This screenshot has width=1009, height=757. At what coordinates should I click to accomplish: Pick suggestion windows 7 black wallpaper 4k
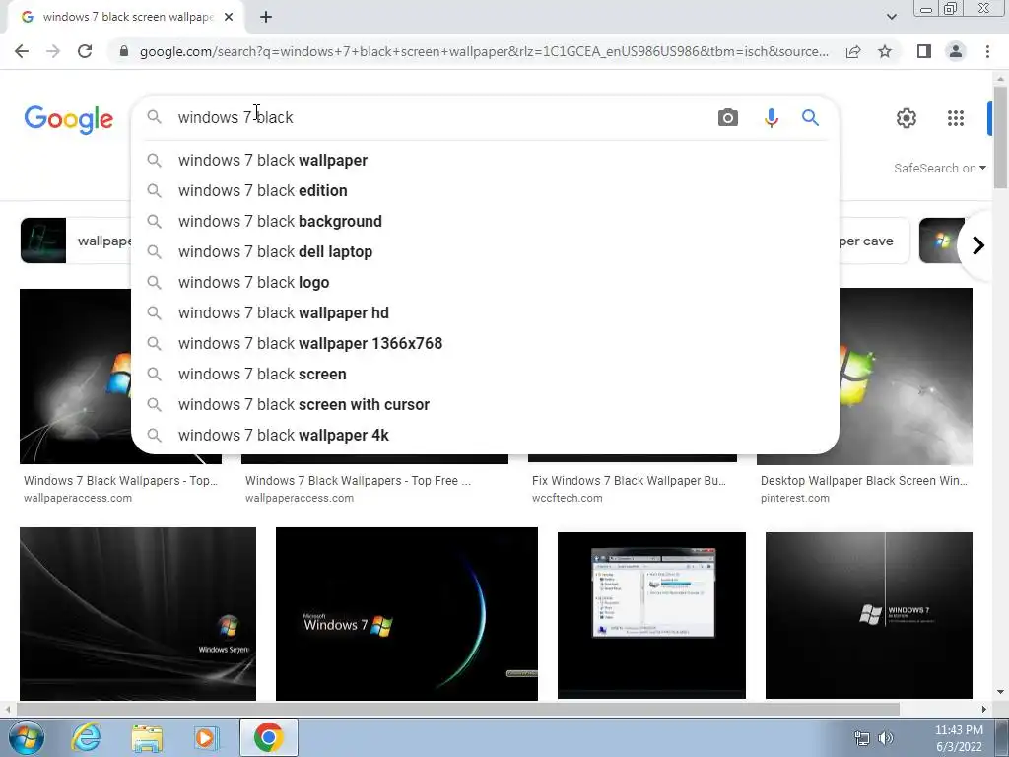tap(485, 435)
